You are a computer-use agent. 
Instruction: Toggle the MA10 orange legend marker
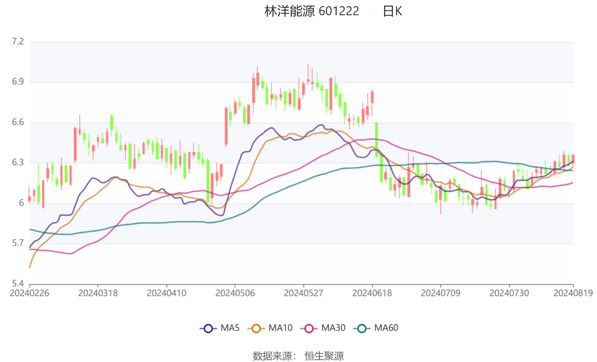pyautogui.click(x=256, y=328)
